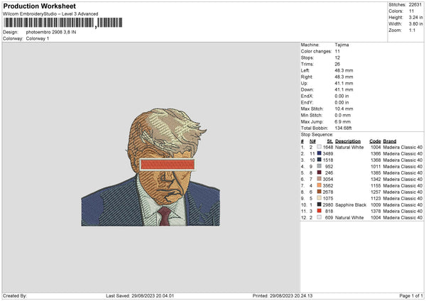
Task: Select the Zoom value 1:1
Action: pyautogui.click(x=412, y=30)
